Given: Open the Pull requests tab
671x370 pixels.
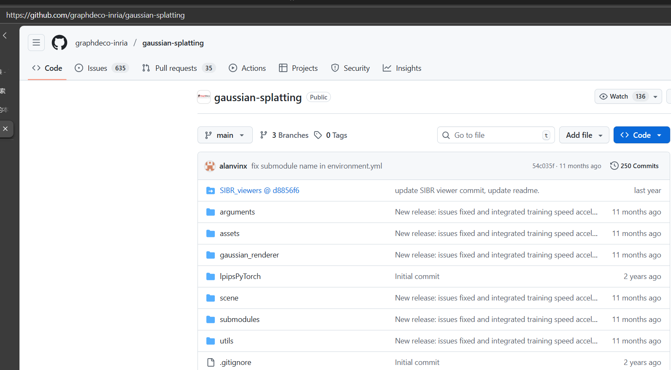Looking at the screenshot, I should coord(179,68).
